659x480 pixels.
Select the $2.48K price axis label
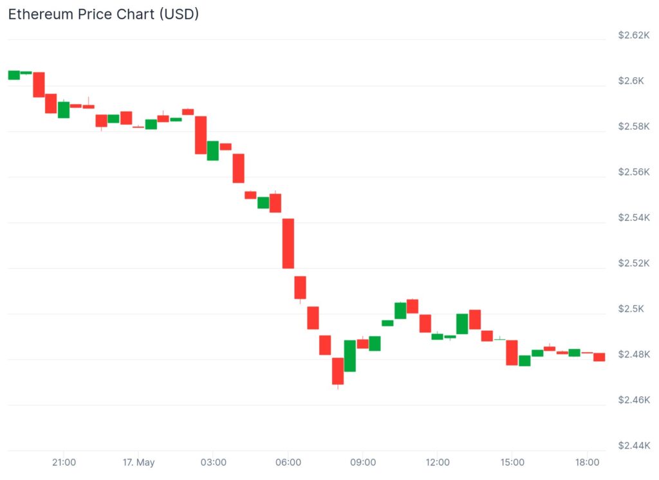(x=634, y=354)
